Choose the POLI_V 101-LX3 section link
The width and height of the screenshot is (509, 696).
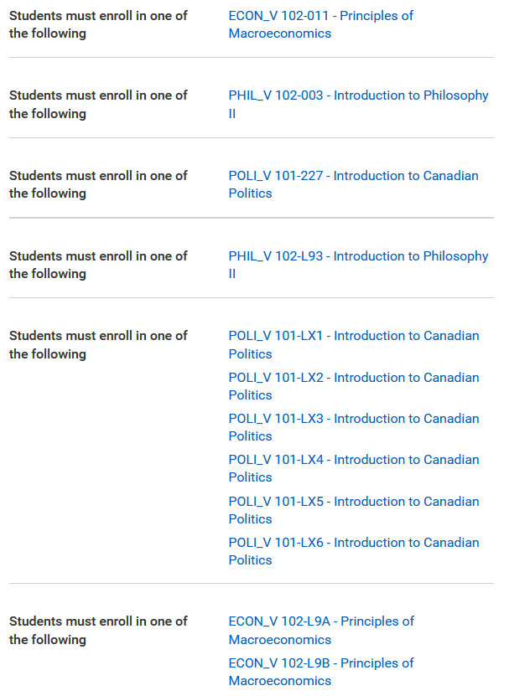tap(354, 427)
